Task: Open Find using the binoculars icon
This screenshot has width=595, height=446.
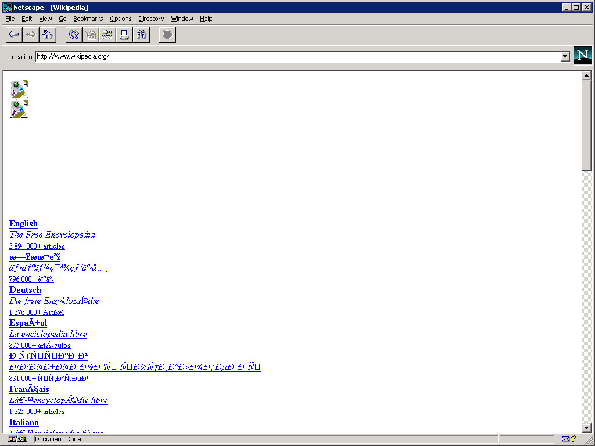Action: pyautogui.click(x=141, y=35)
